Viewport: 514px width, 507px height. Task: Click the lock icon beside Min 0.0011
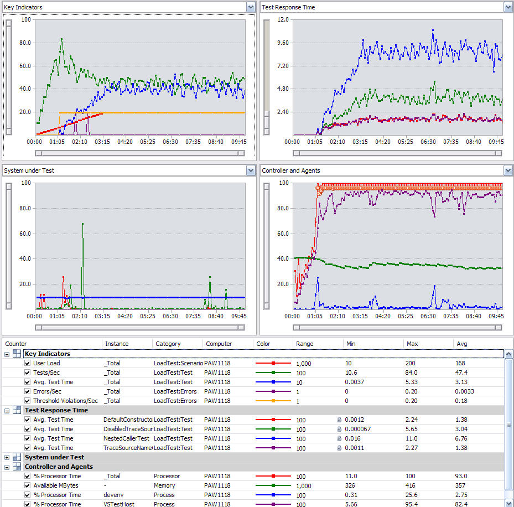(x=339, y=448)
